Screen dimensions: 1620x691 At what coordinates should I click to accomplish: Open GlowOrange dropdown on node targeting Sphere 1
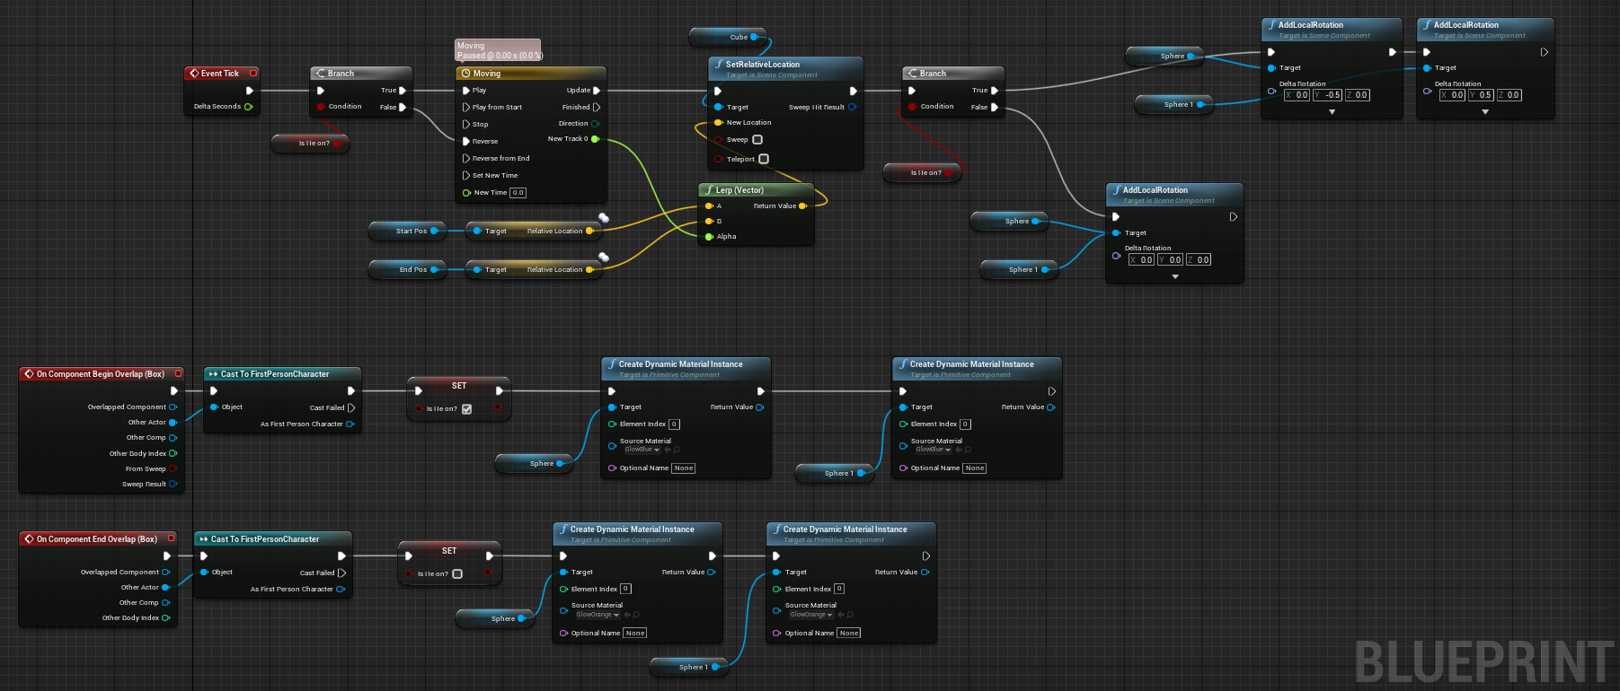(x=811, y=615)
